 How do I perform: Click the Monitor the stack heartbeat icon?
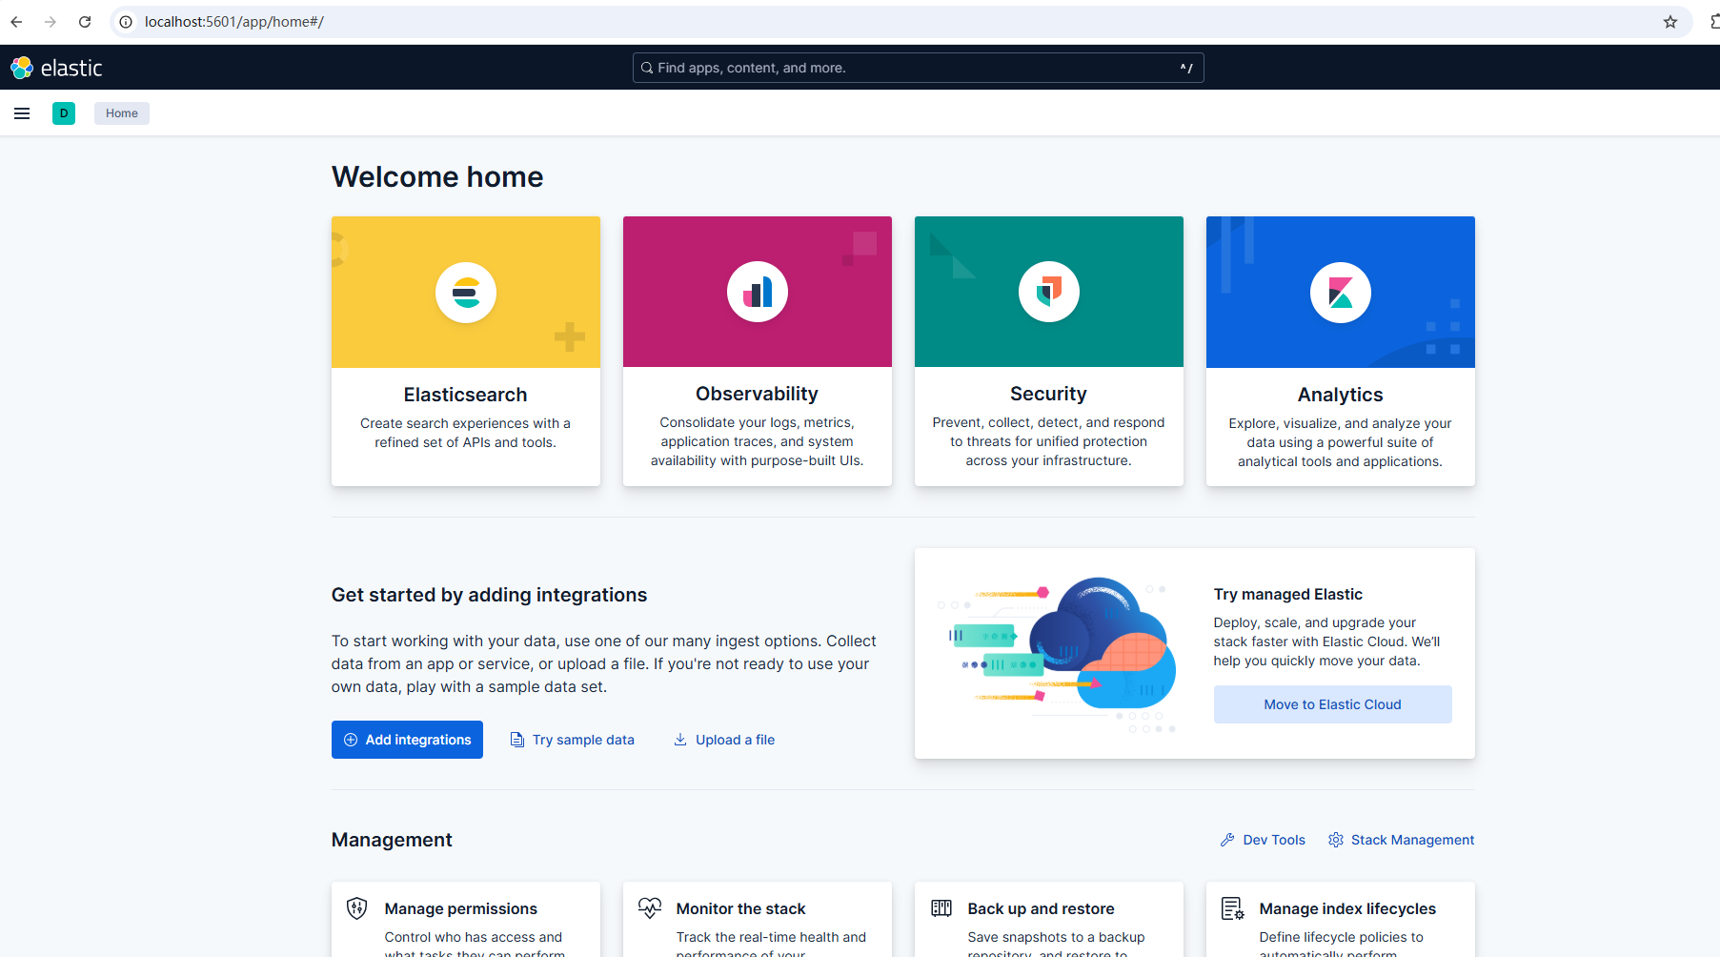click(x=650, y=908)
